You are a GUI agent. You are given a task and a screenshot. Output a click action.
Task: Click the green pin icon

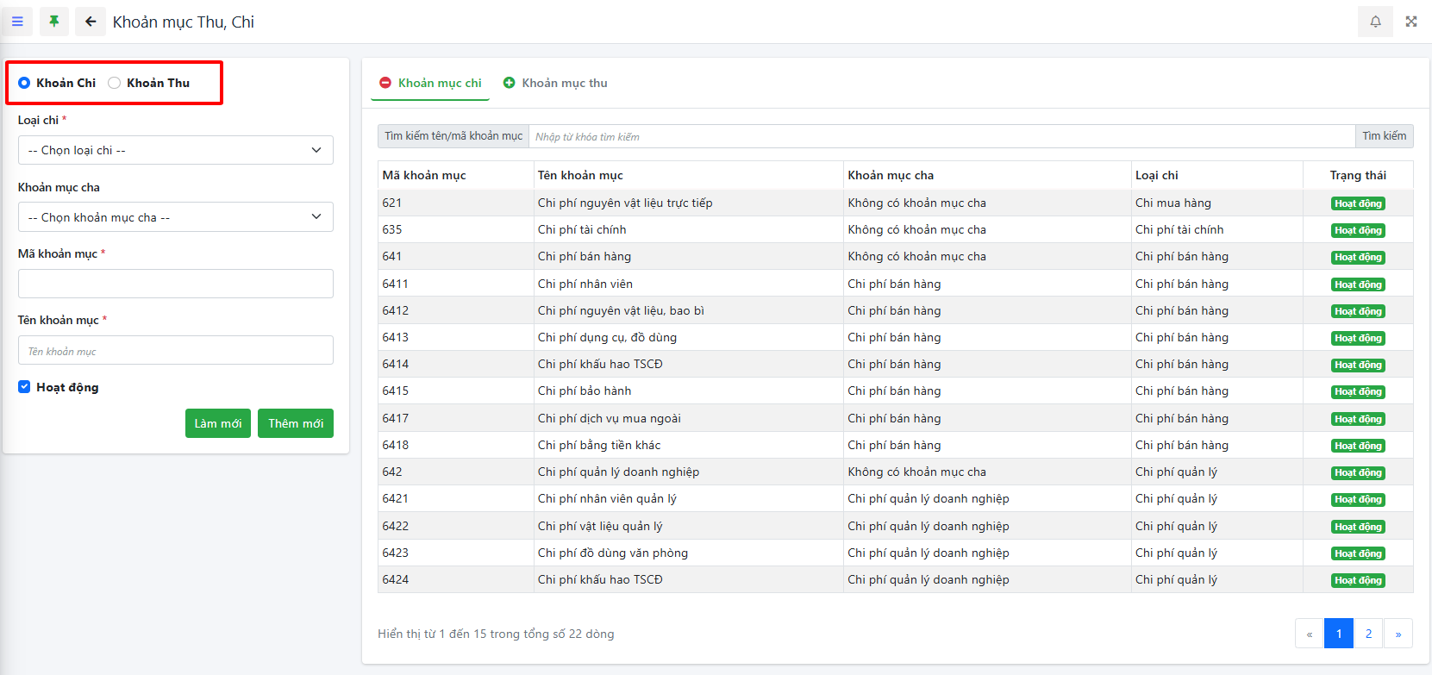(54, 22)
